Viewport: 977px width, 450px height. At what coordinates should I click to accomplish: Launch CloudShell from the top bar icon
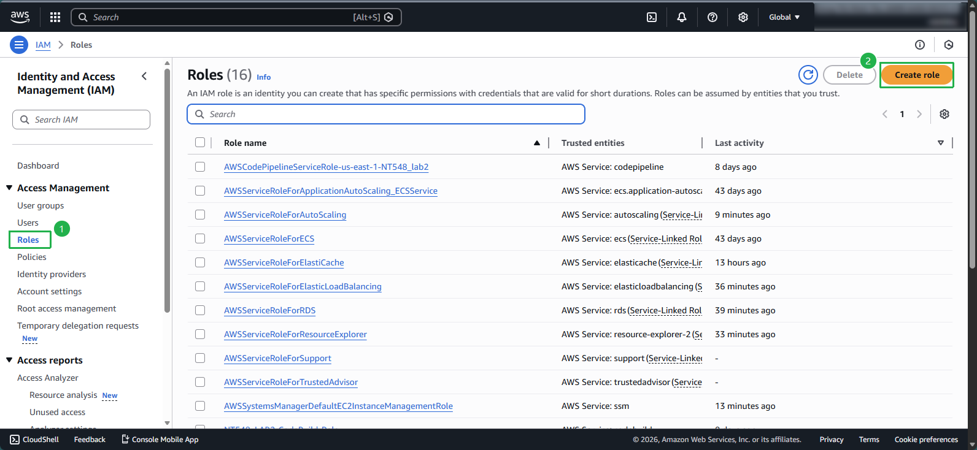pyautogui.click(x=652, y=17)
